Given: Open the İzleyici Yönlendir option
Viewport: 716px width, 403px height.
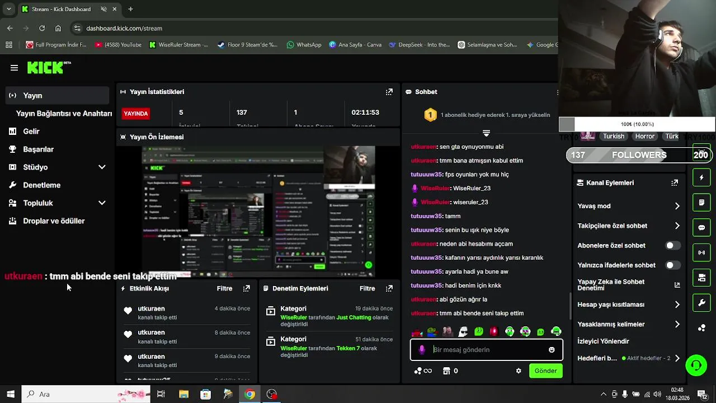Looking at the screenshot, I should coord(603,341).
